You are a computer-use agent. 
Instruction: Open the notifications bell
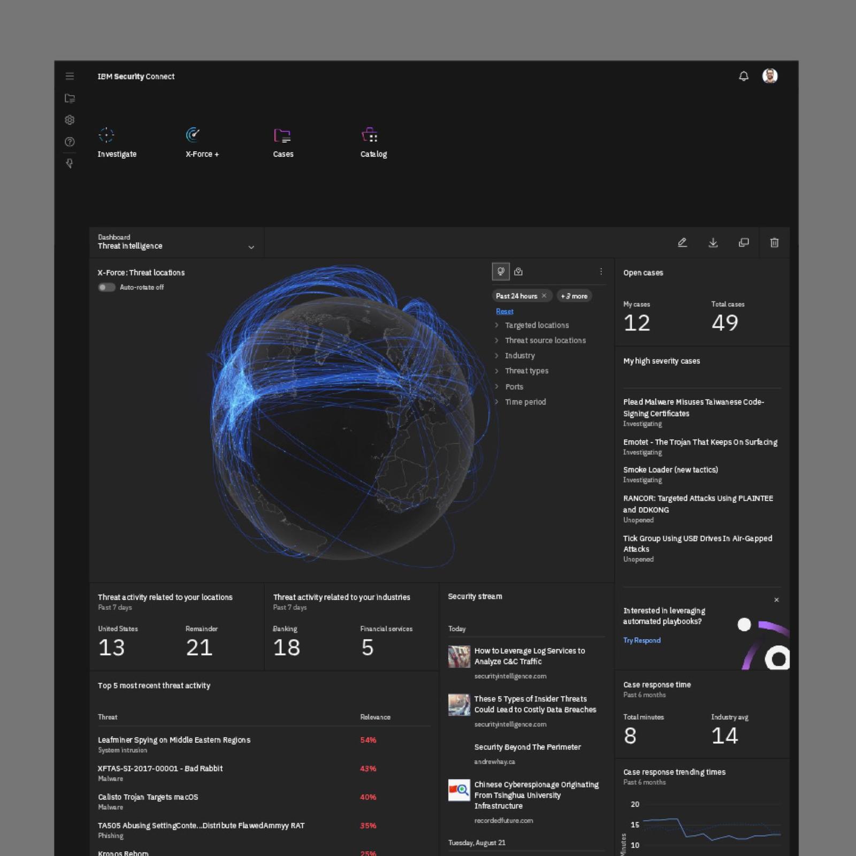(x=744, y=77)
